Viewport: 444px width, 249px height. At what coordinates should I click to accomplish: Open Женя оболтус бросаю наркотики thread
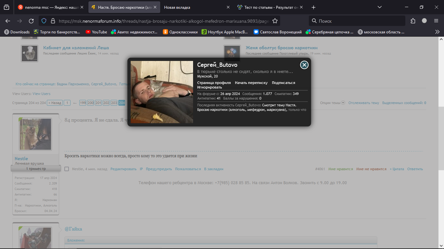[x=281, y=48]
